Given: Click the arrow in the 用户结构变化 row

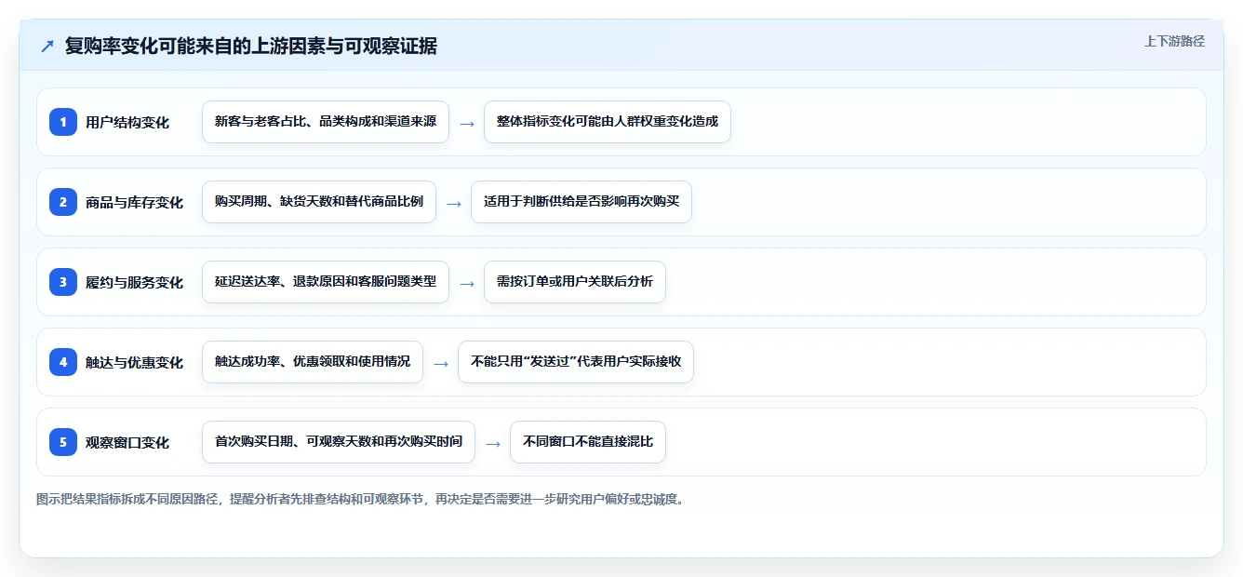Looking at the screenshot, I should click(467, 123).
